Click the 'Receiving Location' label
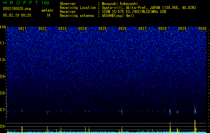The height and width of the screenshot is (133, 210). [x=78, y=8]
